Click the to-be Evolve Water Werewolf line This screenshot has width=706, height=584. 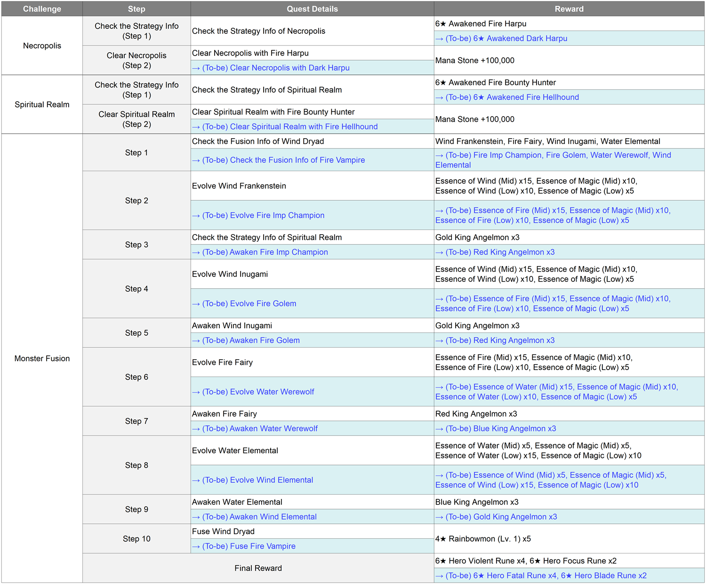tap(258, 392)
